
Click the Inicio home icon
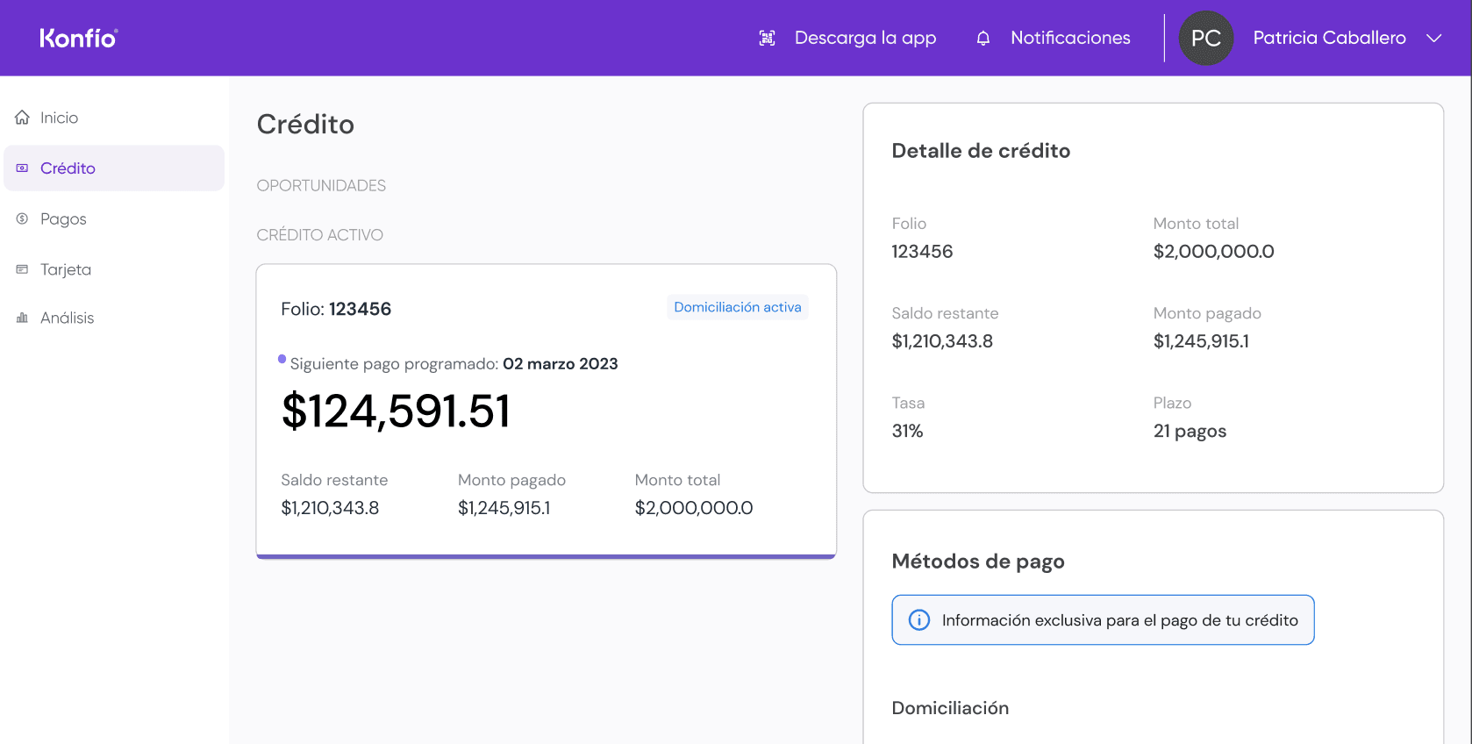point(22,118)
